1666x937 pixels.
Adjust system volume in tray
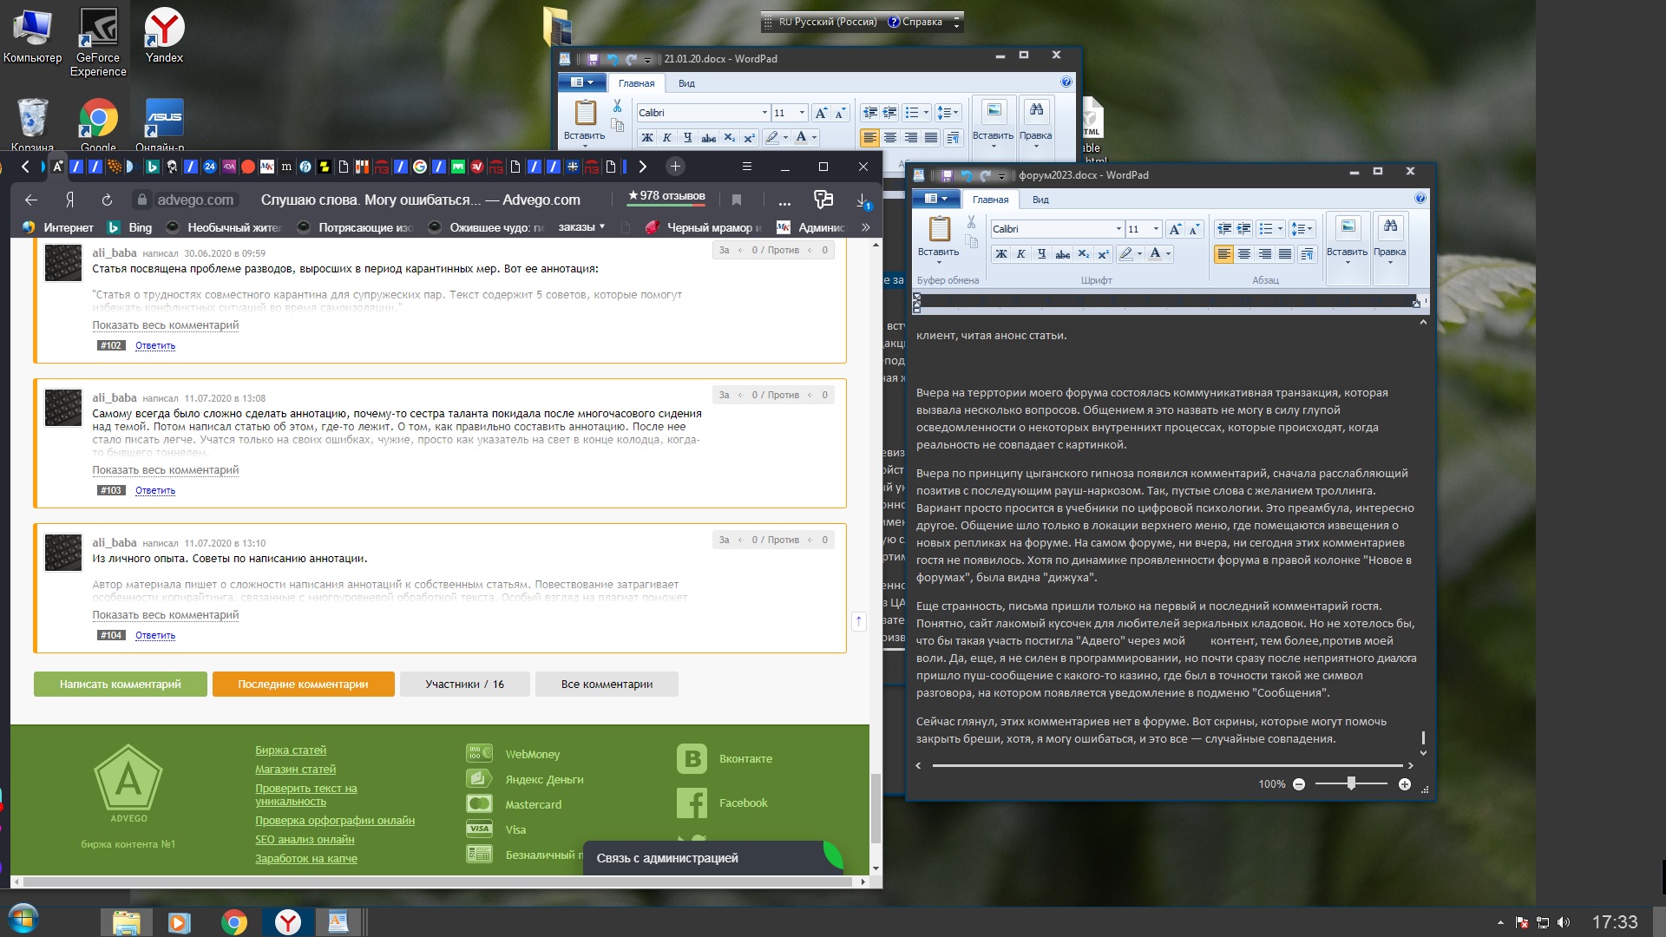click(x=1564, y=922)
